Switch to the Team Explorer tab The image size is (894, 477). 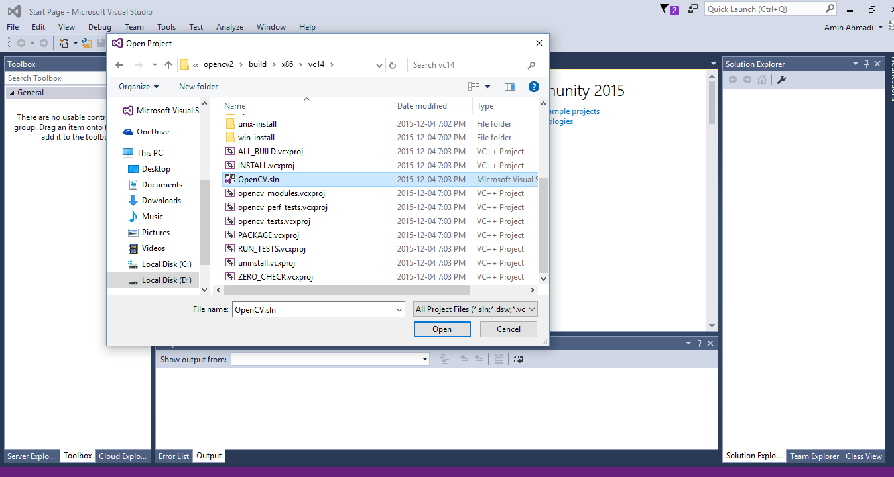(814, 456)
